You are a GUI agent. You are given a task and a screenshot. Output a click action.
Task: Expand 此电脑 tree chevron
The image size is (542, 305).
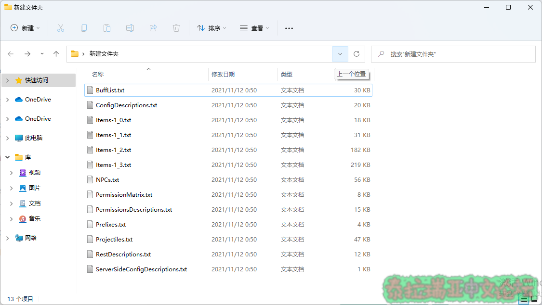pos(8,138)
